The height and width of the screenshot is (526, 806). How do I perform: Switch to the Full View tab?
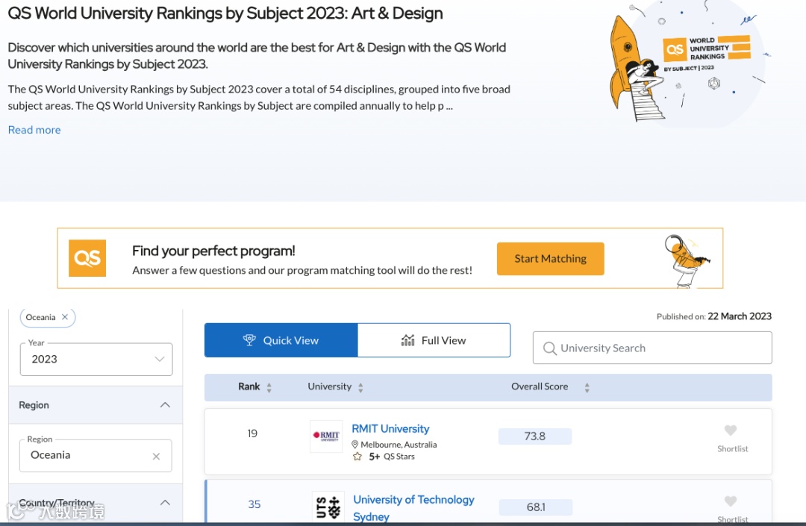(x=434, y=340)
